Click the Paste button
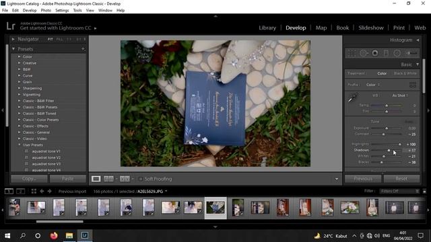This screenshot has width=431, height=242. 67,179
